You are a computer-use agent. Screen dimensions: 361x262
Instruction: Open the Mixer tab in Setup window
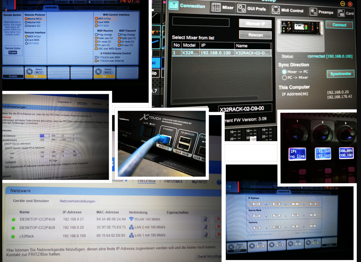223,8
